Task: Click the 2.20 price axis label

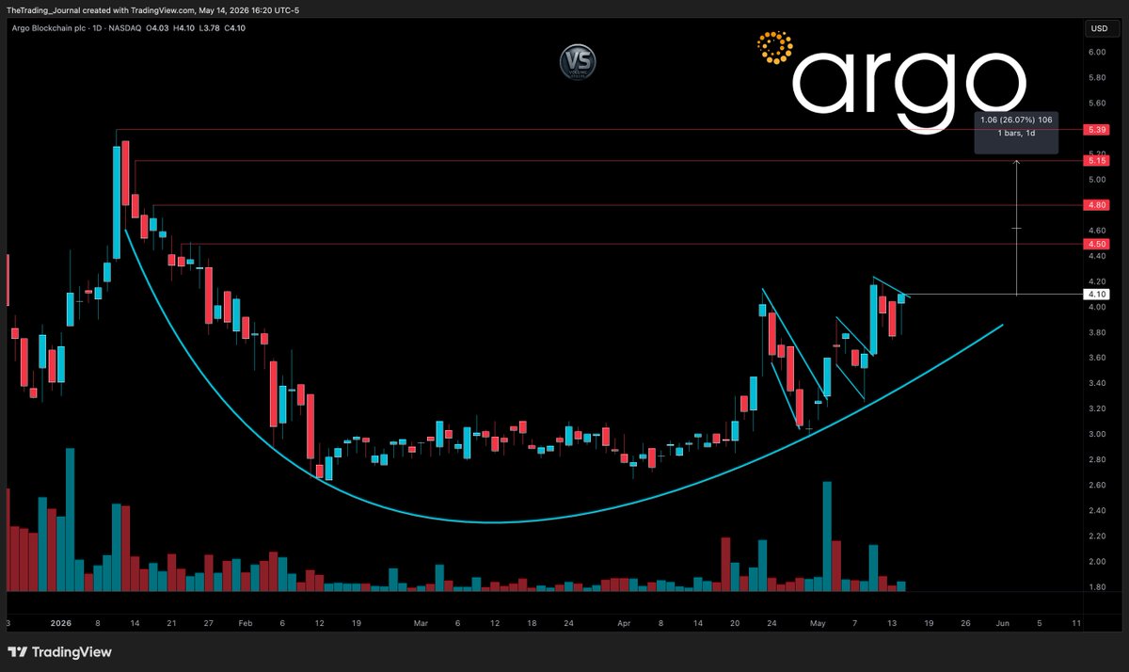Action: click(x=1097, y=536)
